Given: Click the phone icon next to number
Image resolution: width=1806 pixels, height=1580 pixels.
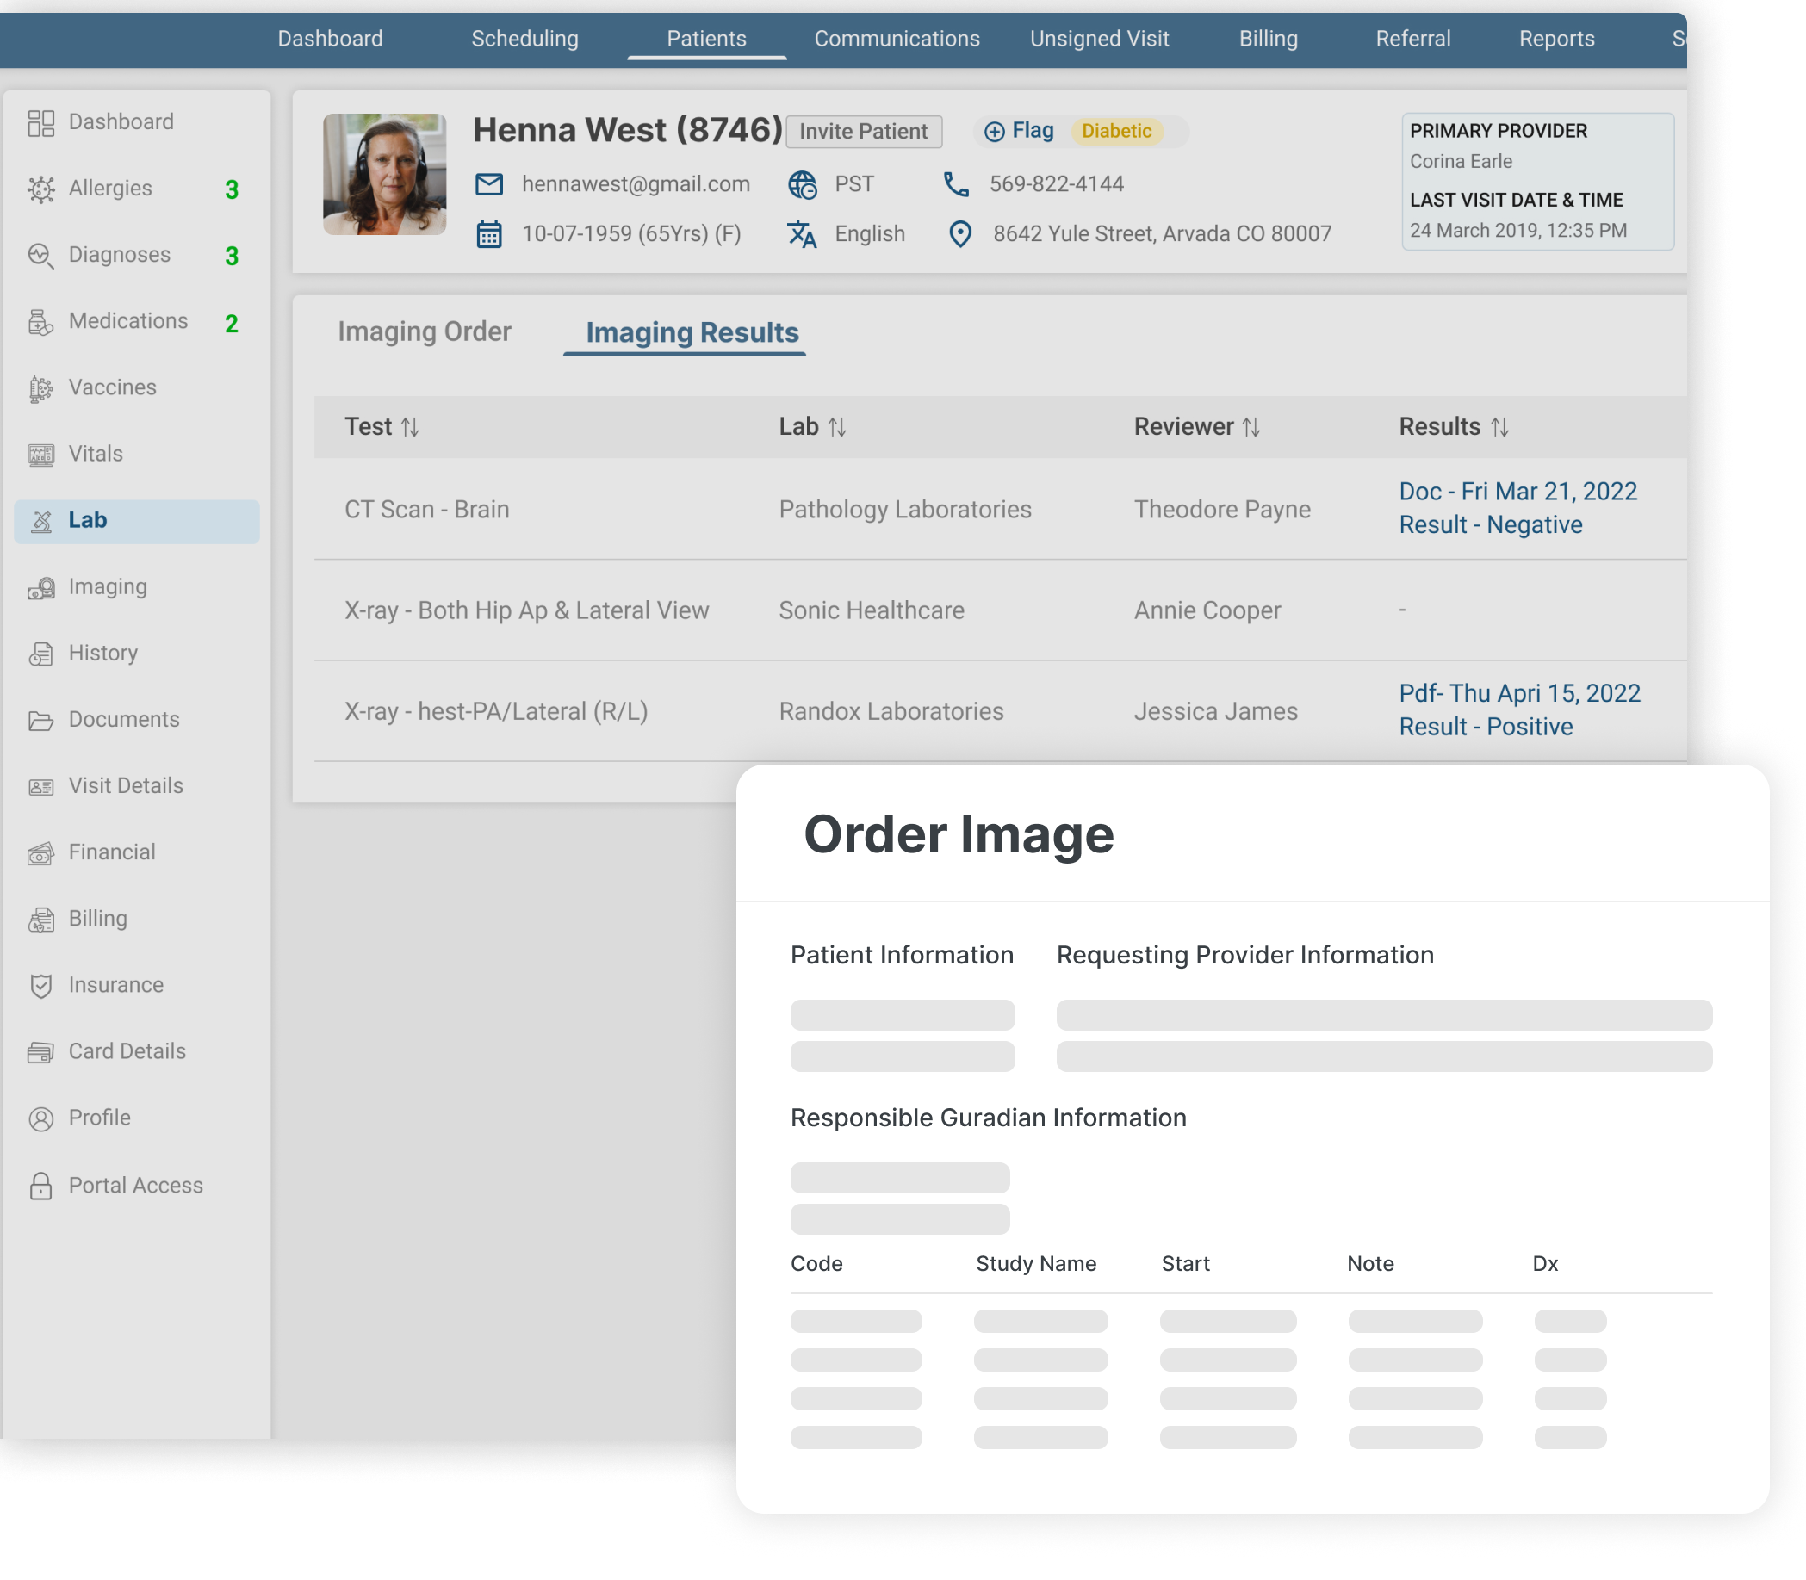Looking at the screenshot, I should click(x=956, y=184).
